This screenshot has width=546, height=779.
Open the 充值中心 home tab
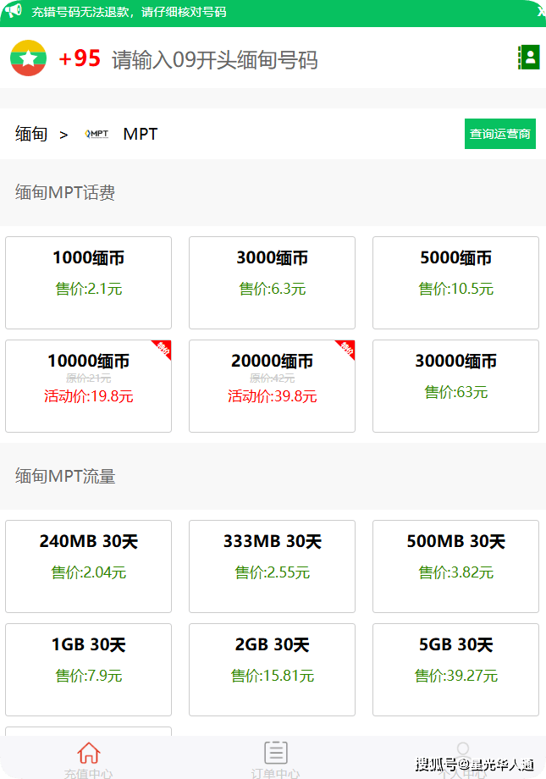click(x=88, y=760)
